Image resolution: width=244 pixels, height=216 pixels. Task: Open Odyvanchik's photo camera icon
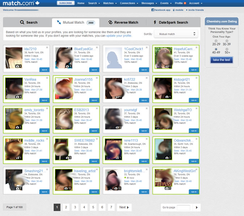(168, 158)
